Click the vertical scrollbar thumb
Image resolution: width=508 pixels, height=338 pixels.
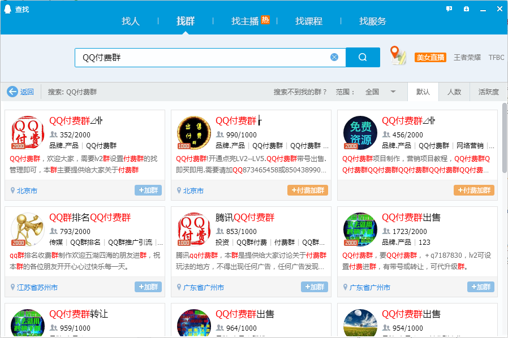(505, 137)
